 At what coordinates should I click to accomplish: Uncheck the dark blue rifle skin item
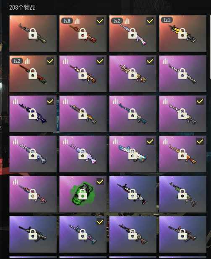click(x=50, y=101)
